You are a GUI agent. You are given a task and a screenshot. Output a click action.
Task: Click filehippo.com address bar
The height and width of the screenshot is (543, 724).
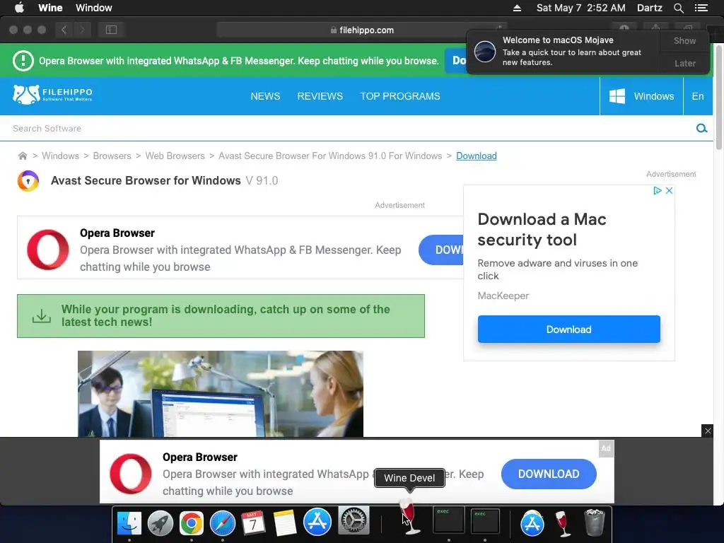coord(361,30)
